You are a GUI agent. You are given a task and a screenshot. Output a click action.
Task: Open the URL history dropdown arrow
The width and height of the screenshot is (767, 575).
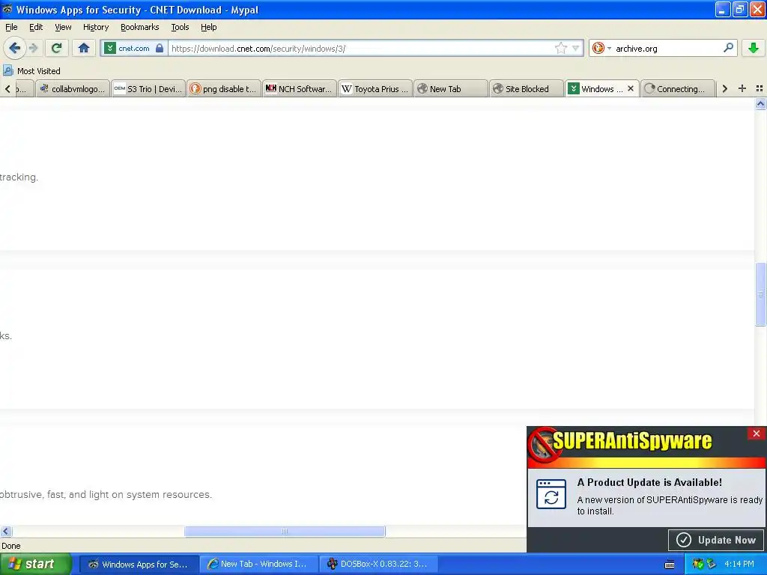click(576, 48)
